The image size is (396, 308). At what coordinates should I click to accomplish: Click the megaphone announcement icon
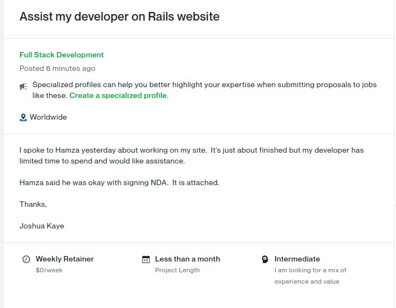pos(23,86)
